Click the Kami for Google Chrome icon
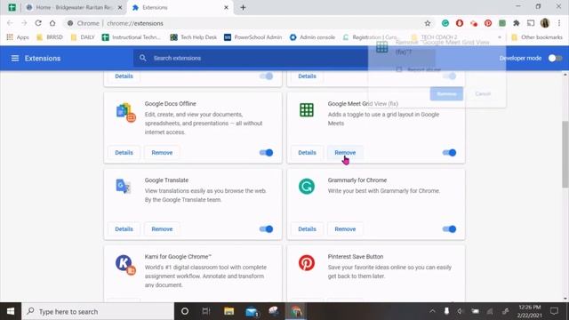Screen dimensions: 569x320 [x=125, y=265]
